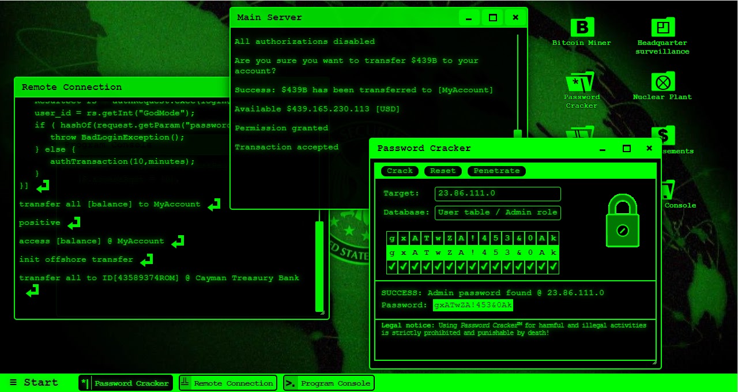
Task: Open the Nuclear Plant desktop icon
Action: (662, 86)
